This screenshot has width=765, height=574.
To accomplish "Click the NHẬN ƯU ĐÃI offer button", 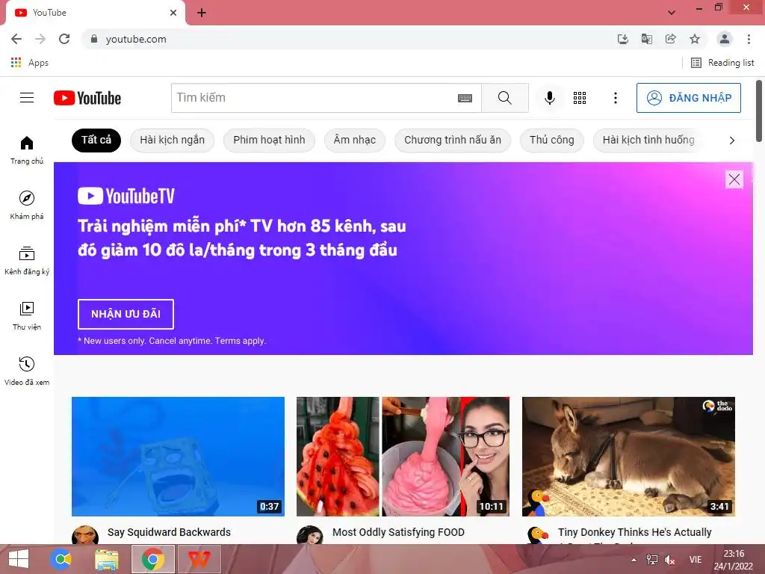I will [x=126, y=314].
